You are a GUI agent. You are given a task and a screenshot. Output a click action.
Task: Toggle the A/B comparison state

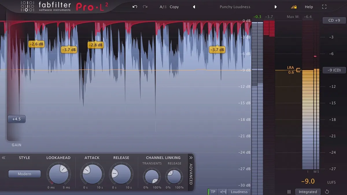[x=163, y=7]
